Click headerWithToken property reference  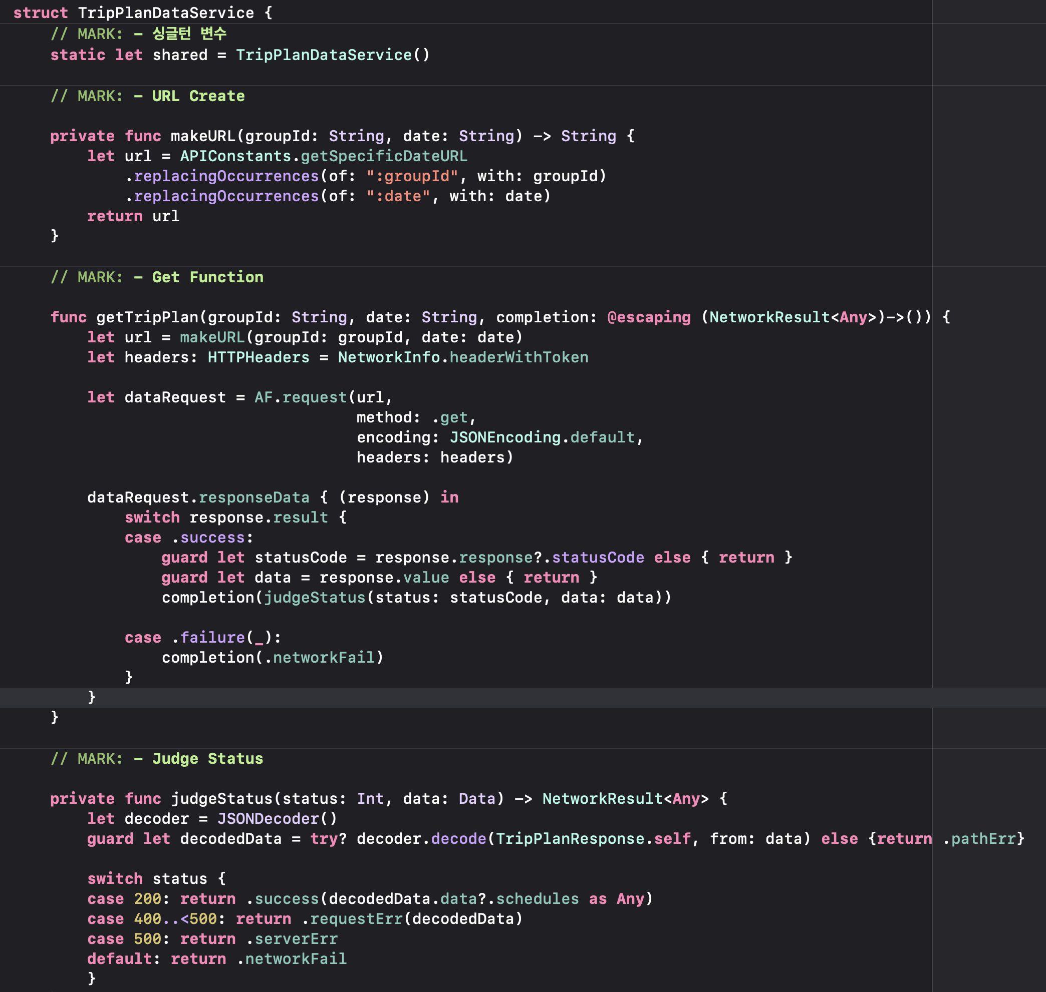pos(519,357)
